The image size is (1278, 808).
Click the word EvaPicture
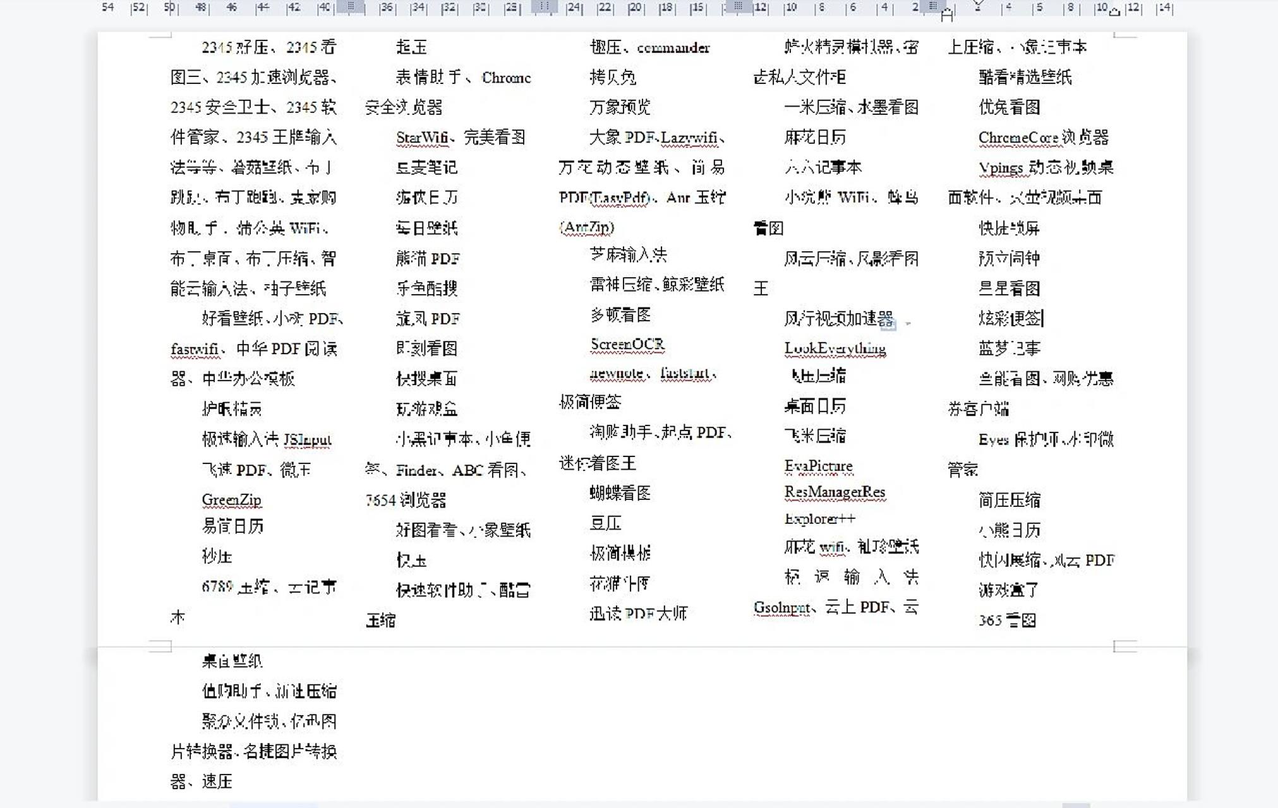click(x=819, y=466)
